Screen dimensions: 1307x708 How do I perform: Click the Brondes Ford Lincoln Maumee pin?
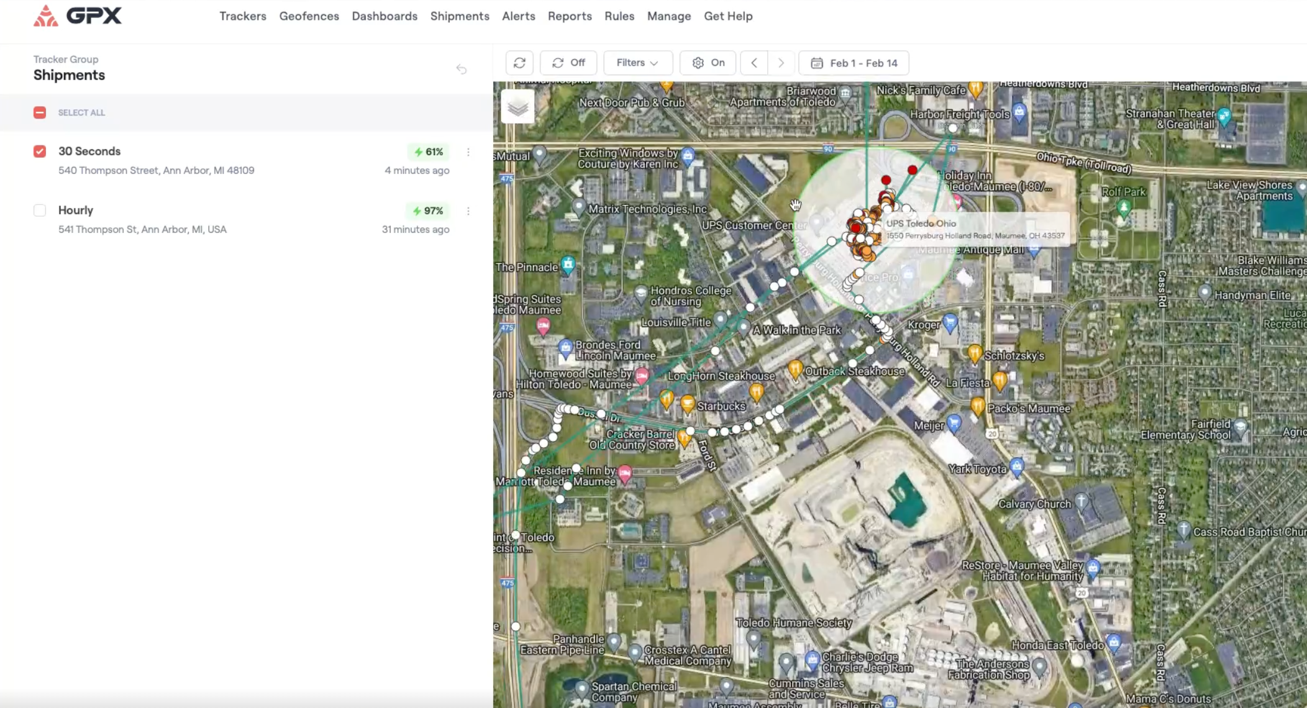(x=565, y=347)
